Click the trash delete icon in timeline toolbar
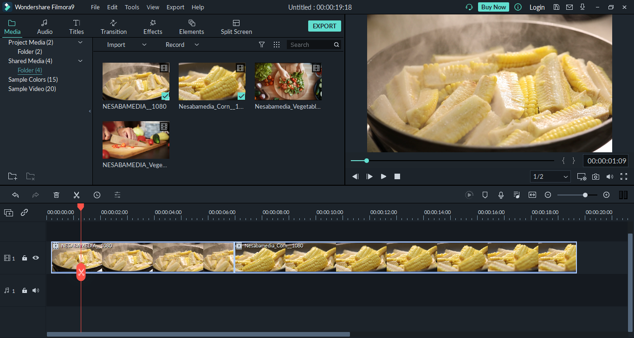Image resolution: width=634 pixels, height=338 pixels. (56, 195)
